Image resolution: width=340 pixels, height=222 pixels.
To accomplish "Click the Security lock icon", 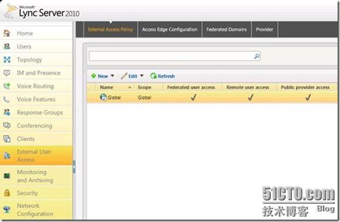I will [x=7, y=193].
